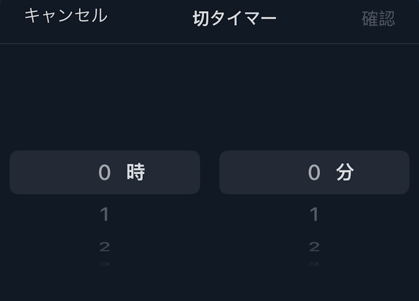Pick the faded 3 in minute column
This screenshot has height=301, width=419.
point(314,264)
